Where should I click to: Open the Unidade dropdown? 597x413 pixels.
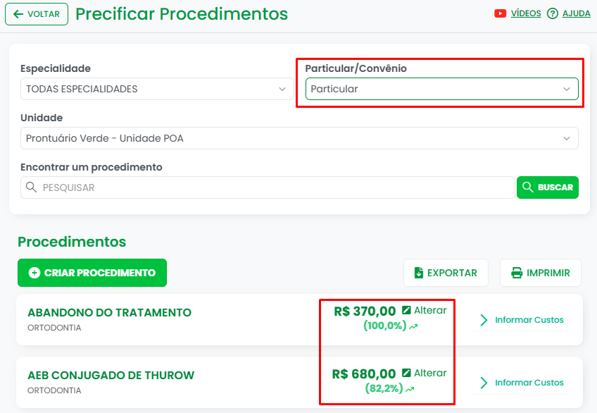tap(299, 138)
